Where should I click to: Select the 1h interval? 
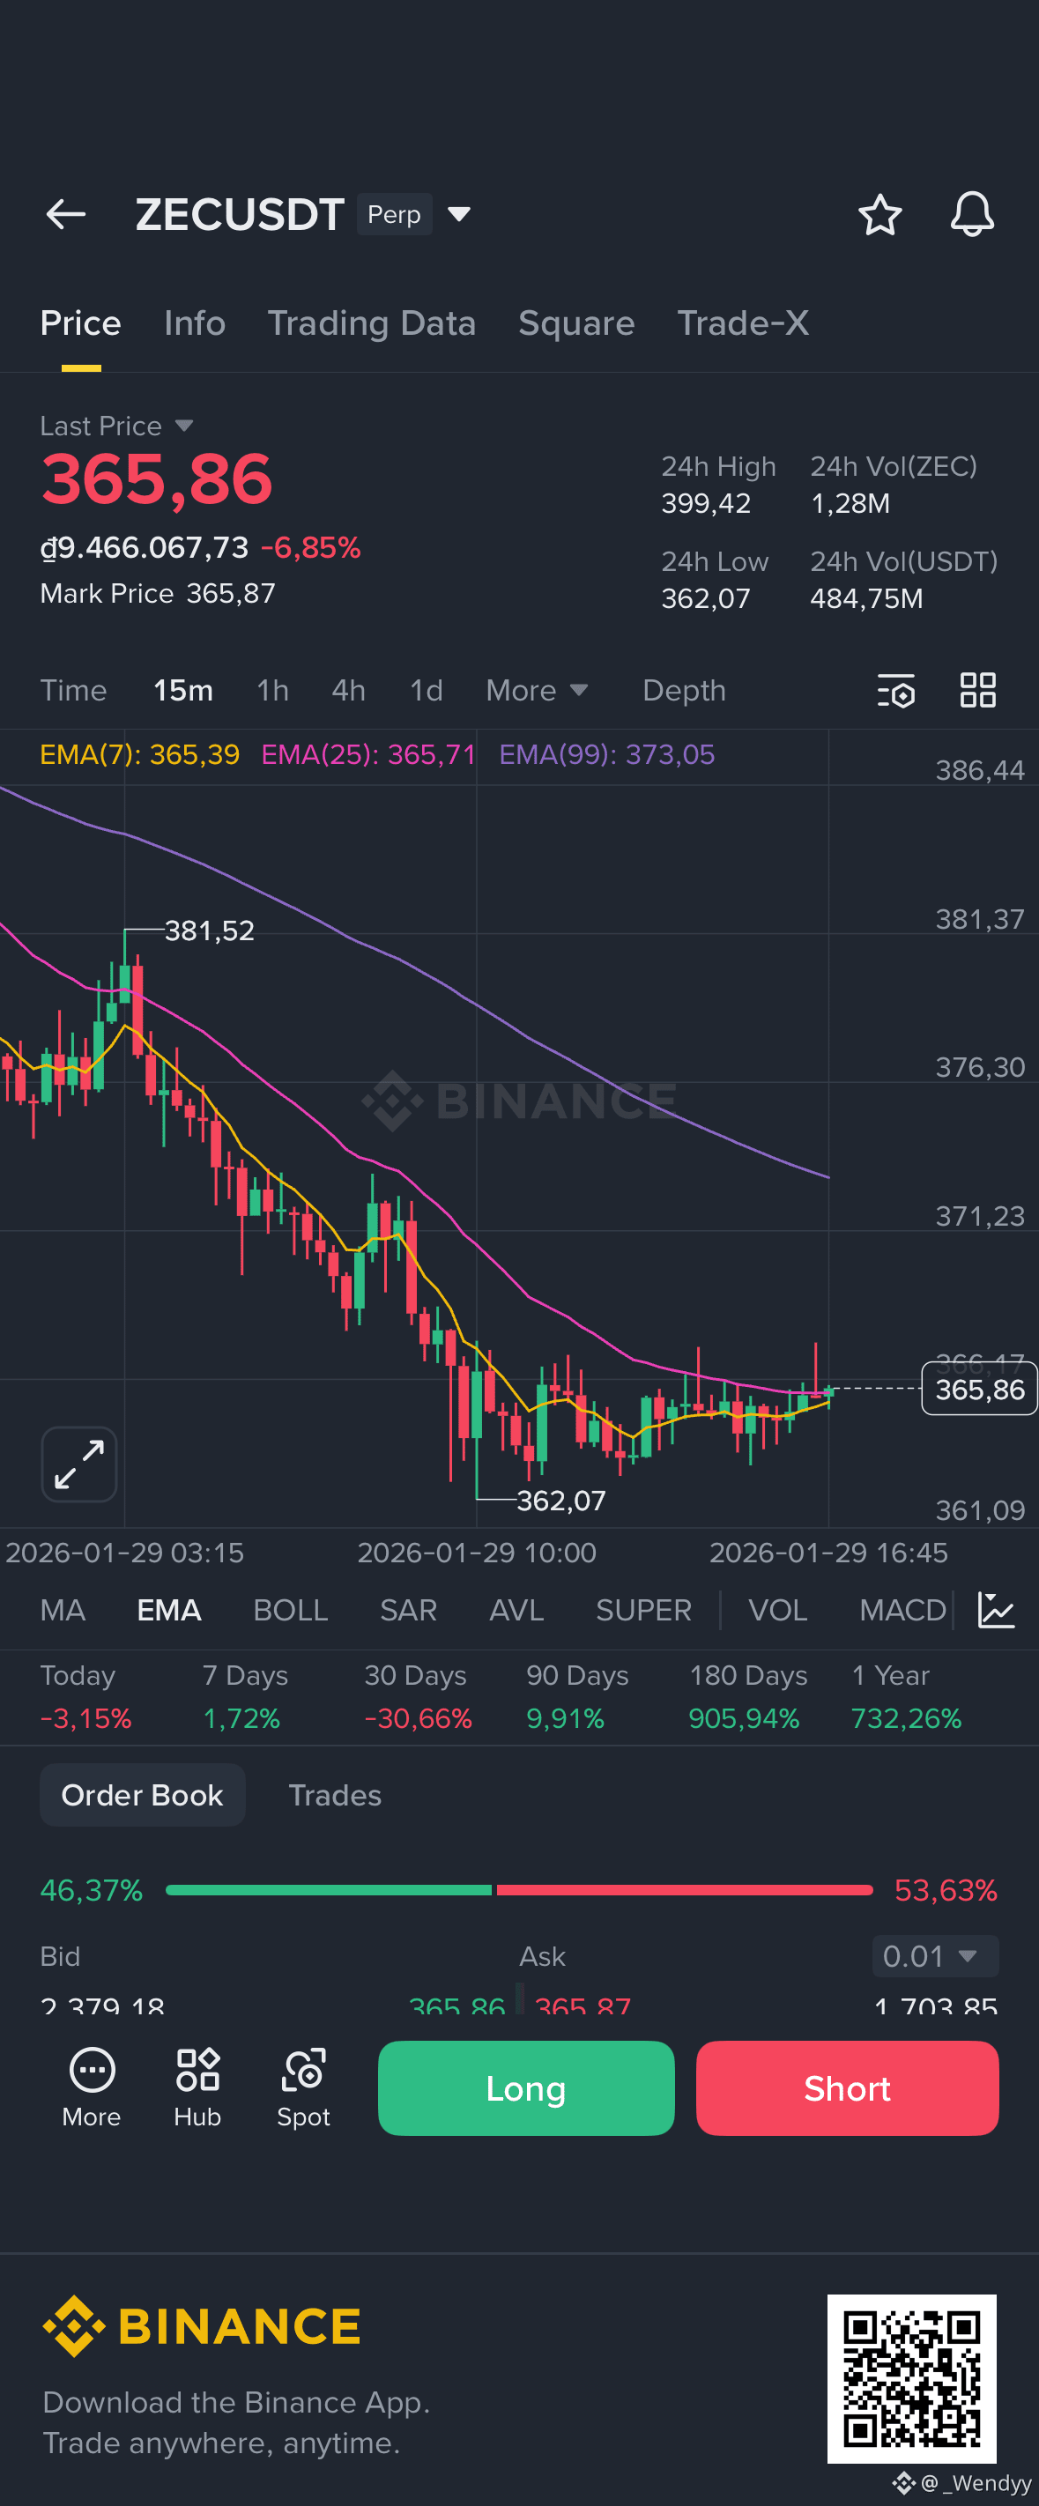272,691
